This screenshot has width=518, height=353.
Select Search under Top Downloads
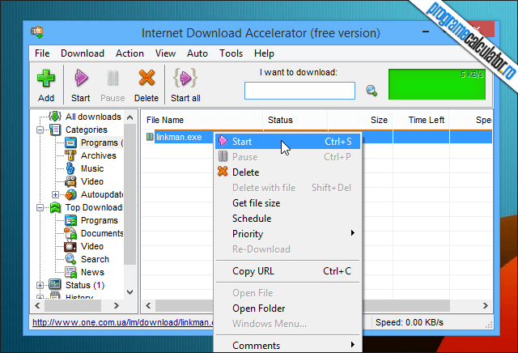pos(95,259)
